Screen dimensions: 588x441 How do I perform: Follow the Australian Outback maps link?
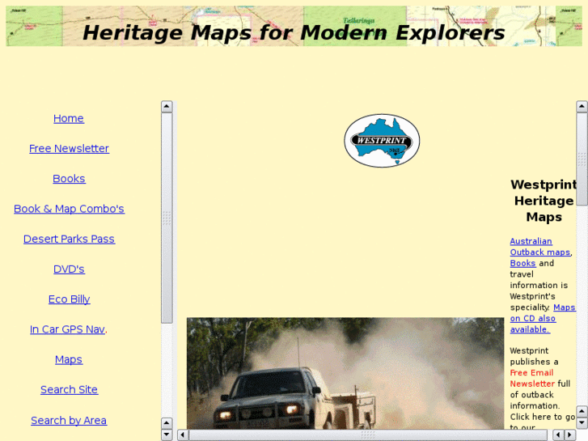[x=539, y=247]
